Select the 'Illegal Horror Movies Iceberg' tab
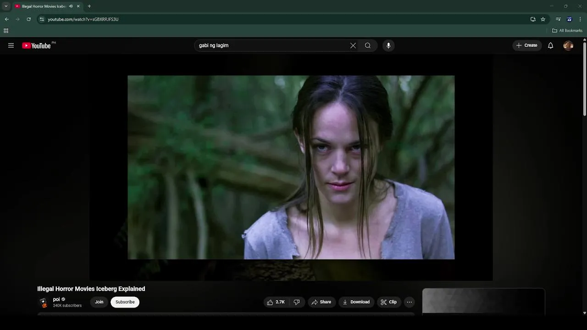Image resolution: width=587 pixels, height=330 pixels. coord(44,6)
